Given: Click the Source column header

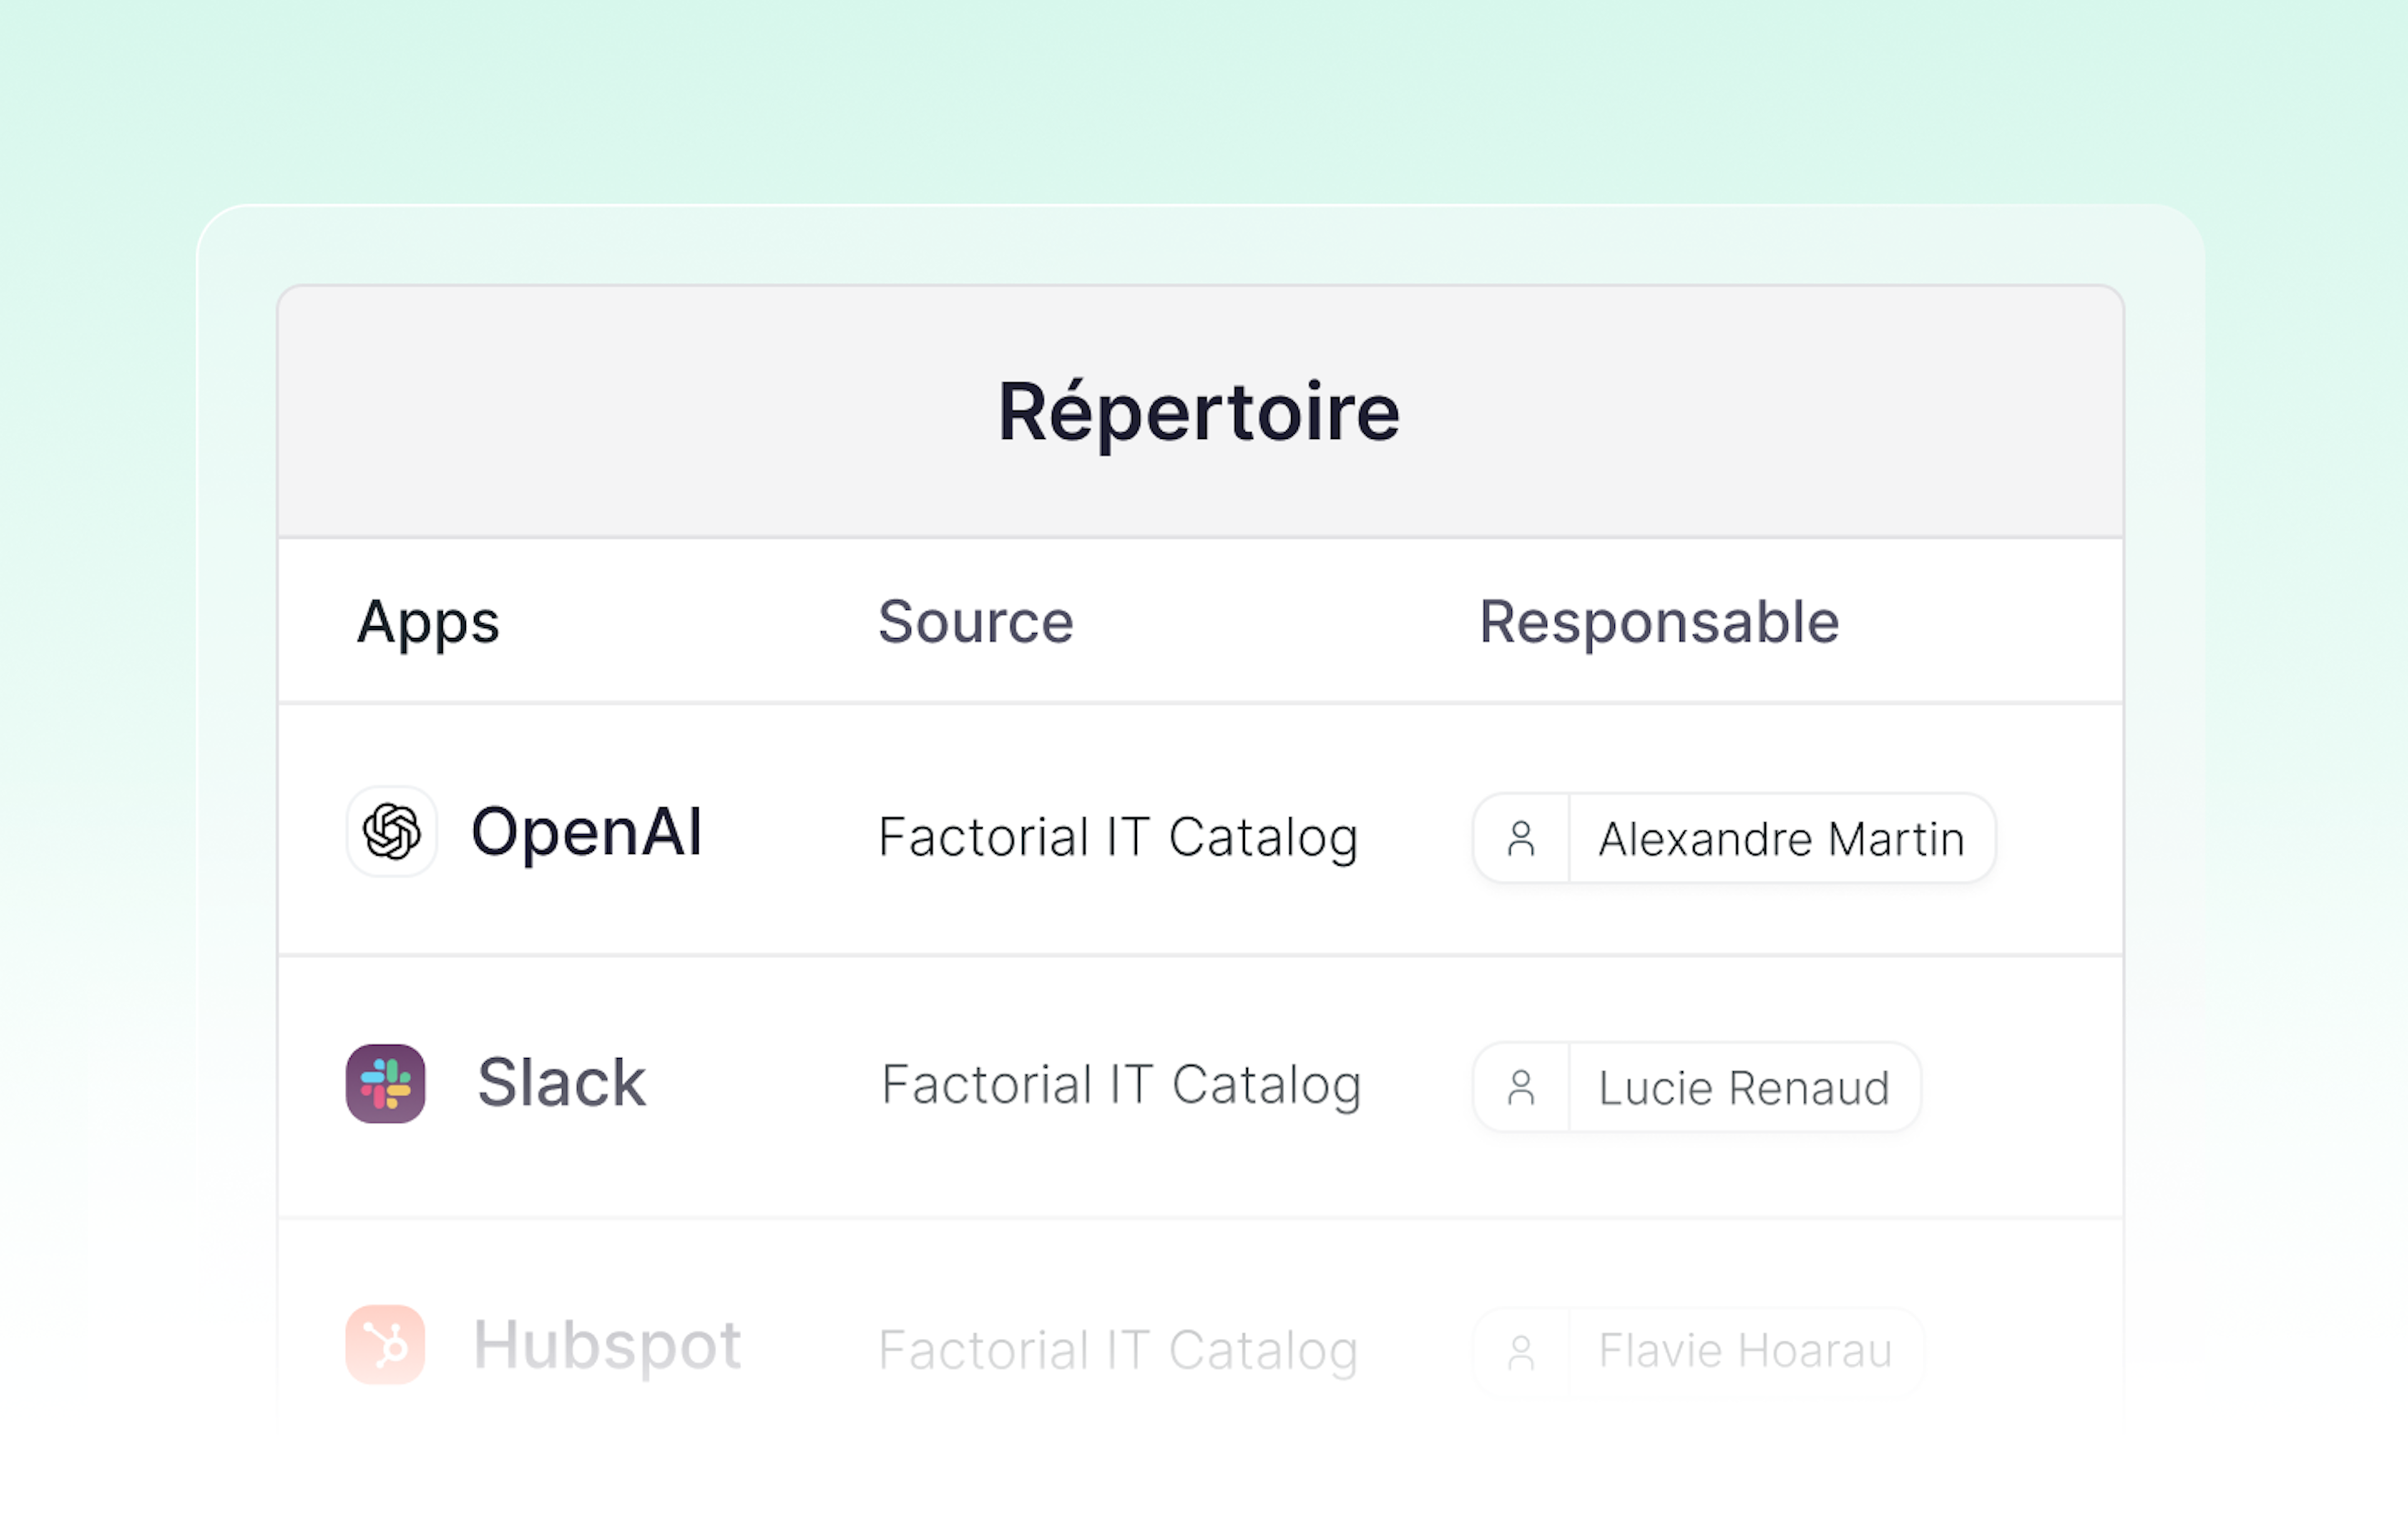Looking at the screenshot, I should 975,622.
